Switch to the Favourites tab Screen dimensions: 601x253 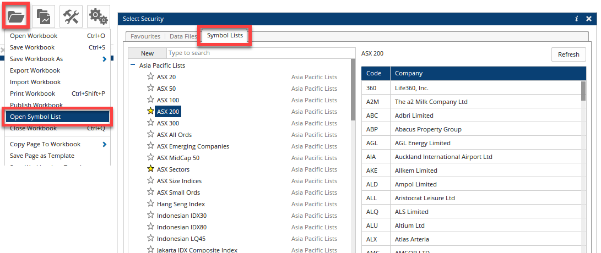(x=145, y=36)
